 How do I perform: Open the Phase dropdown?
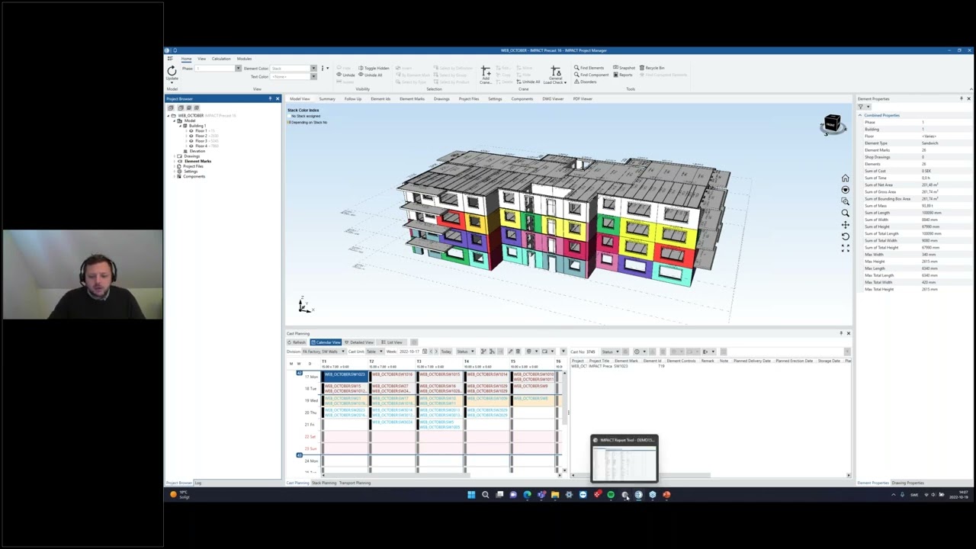[238, 69]
